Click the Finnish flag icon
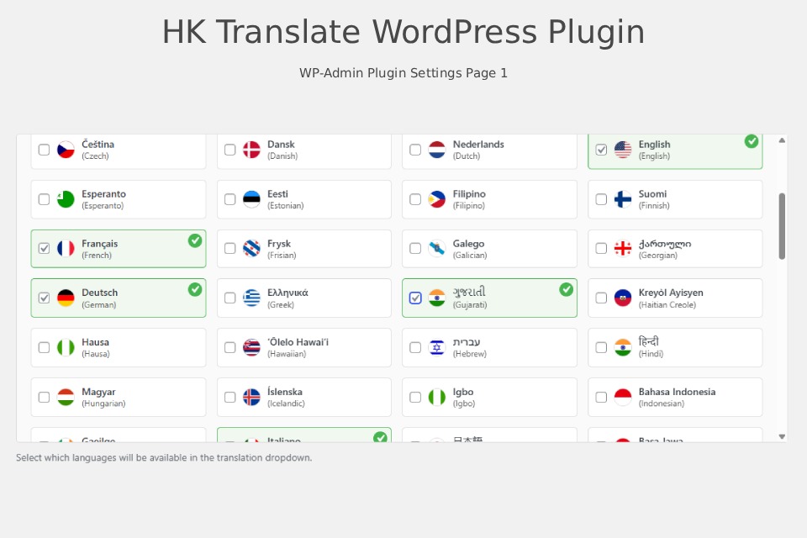Viewport: 807px width, 538px height. coord(623,199)
